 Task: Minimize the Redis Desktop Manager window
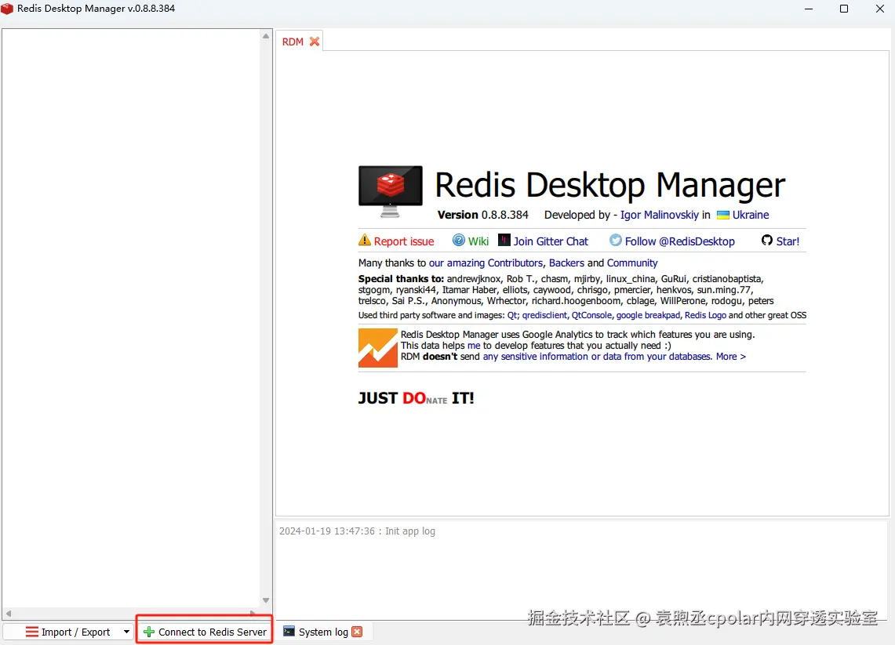point(808,9)
